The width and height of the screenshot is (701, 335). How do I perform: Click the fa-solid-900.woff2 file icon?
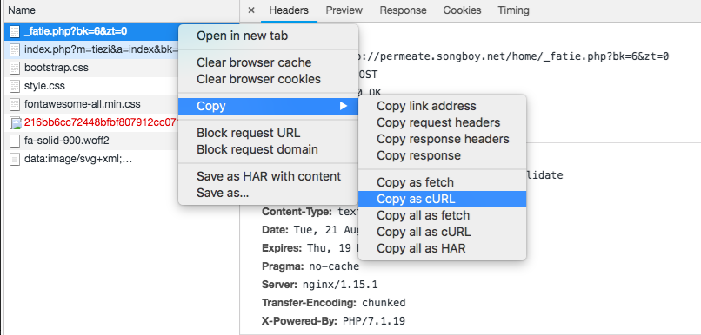[x=15, y=141]
